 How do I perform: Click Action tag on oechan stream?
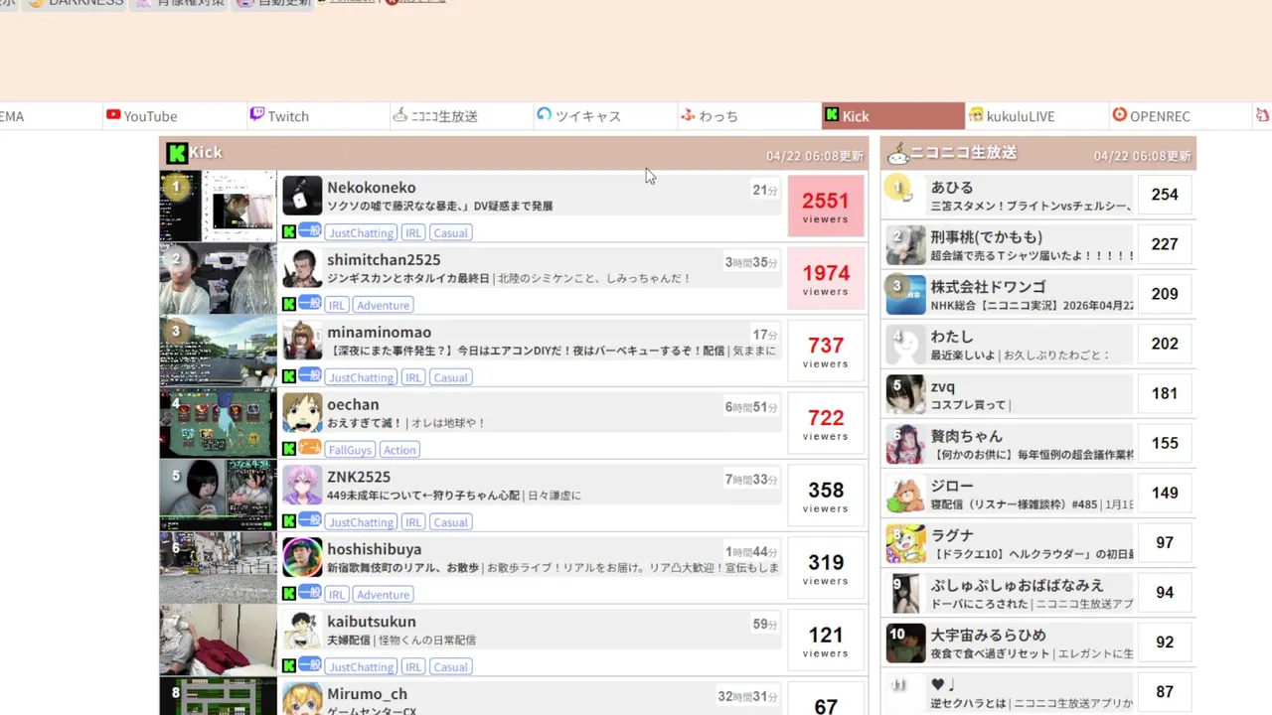coord(399,450)
